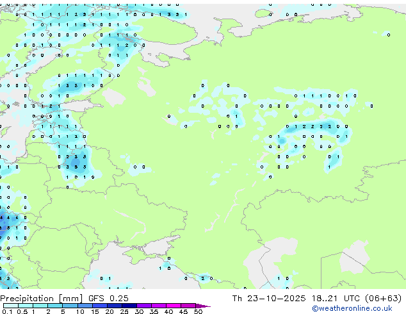Pick the 40–45 mm magenta legend box
This screenshot has height=314, width=406.
[x=174, y=306]
